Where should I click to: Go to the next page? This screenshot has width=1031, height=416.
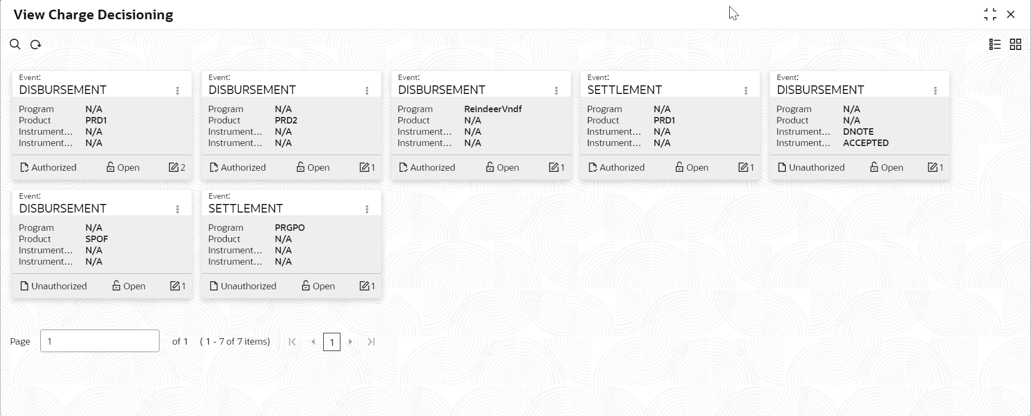351,342
